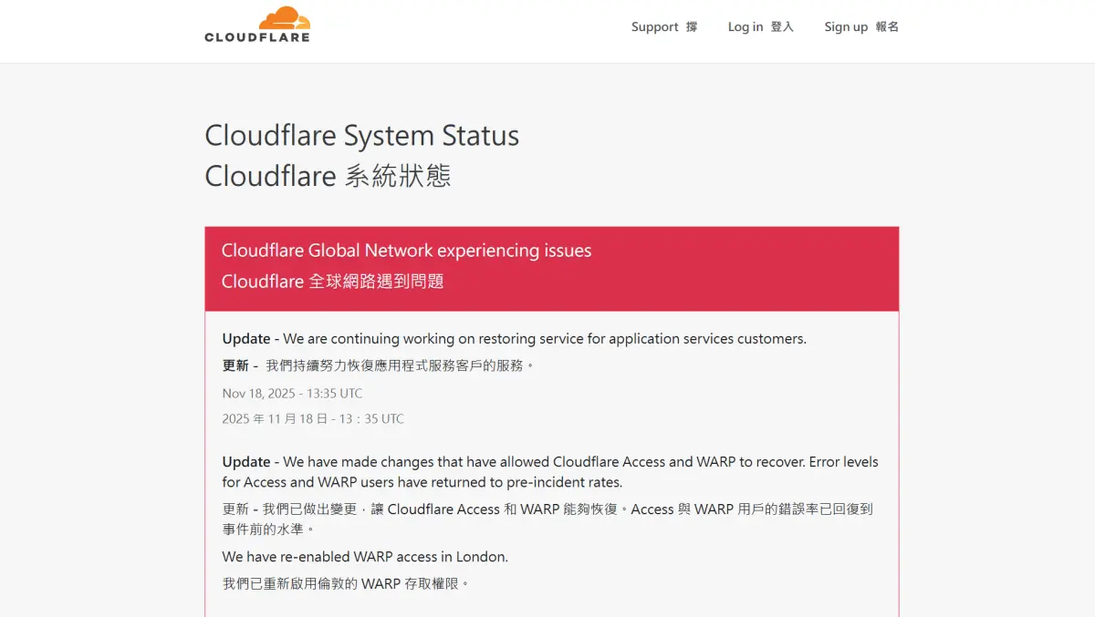Open the Cloudflare homepage via the logo

(258, 26)
